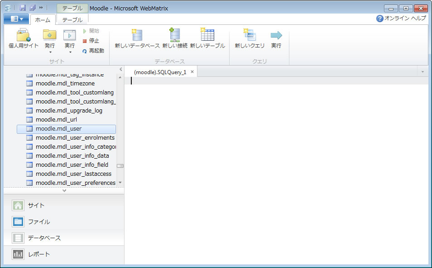
Task: Switch to the ホーム ribbon tab
Action: (43, 20)
